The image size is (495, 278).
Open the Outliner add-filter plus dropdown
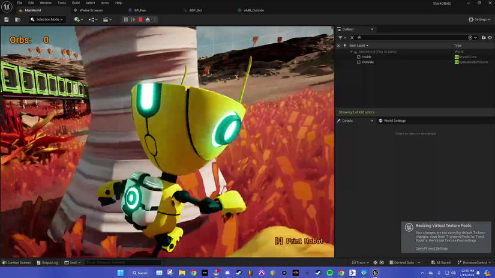coord(472,38)
